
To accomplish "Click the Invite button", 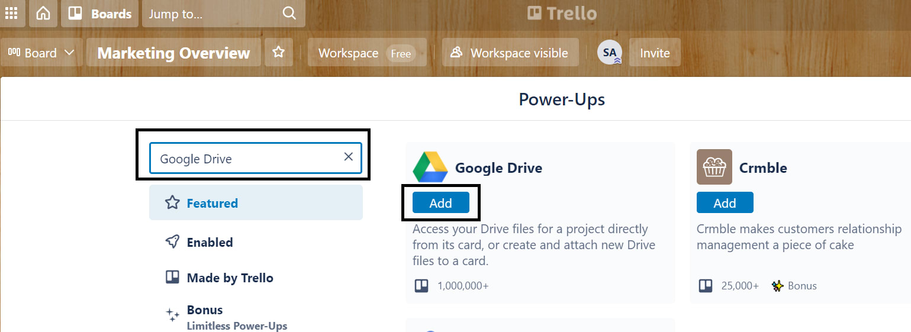I will coord(655,53).
